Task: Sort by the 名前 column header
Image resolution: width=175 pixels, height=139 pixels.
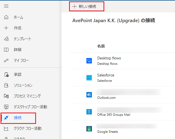Action: (x=101, y=46)
